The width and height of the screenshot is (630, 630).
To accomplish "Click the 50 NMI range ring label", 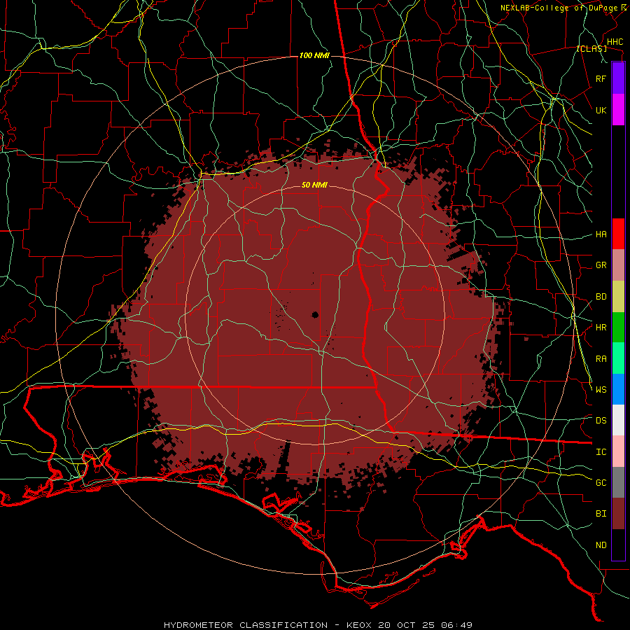I will (314, 185).
